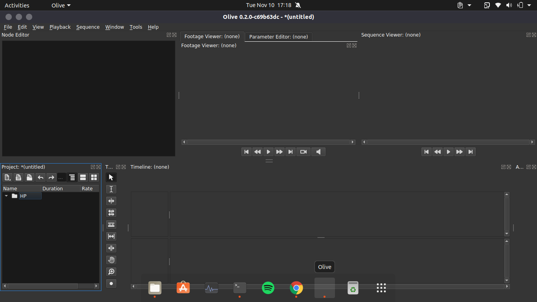The height and width of the screenshot is (302, 537).
Task: Open the Window menu
Action: [115, 27]
